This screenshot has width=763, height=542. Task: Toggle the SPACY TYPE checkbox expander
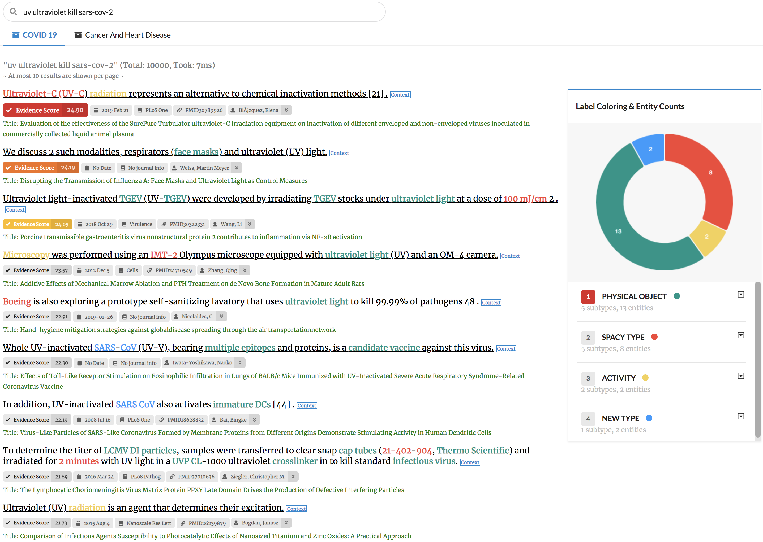click(741, 335)
